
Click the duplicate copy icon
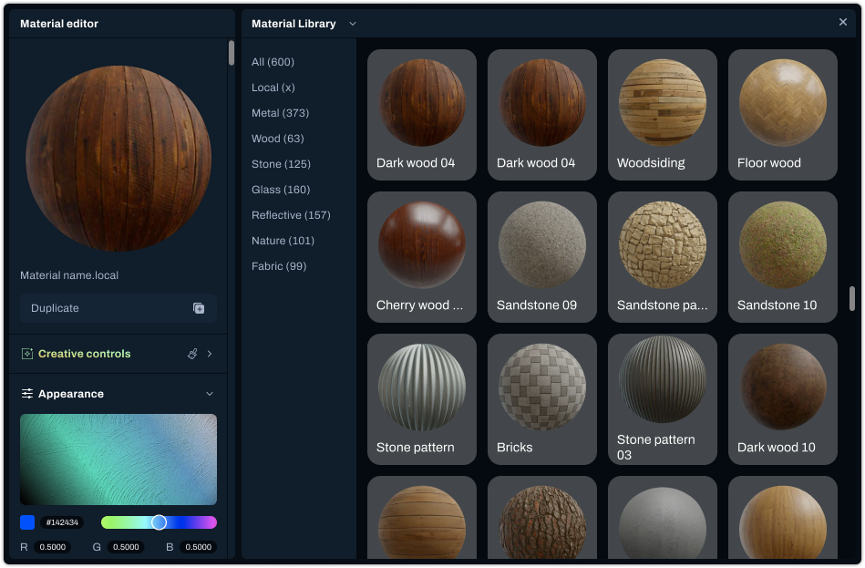tap(199, 308)
